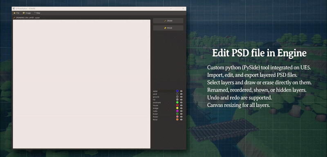Toggle visibility of the hill layer
This screenshot has width=327, height=157.
(x=181, y=100)
